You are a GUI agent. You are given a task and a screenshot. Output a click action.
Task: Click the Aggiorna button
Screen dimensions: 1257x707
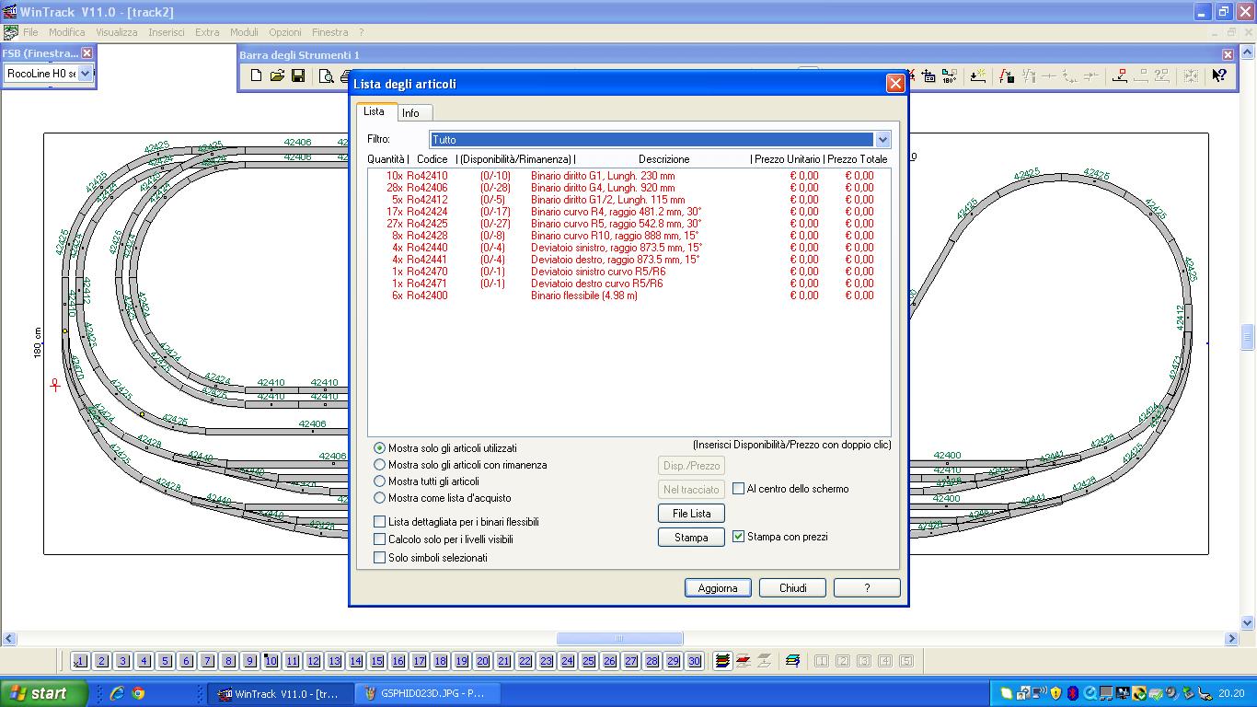[x=718, y=588]
